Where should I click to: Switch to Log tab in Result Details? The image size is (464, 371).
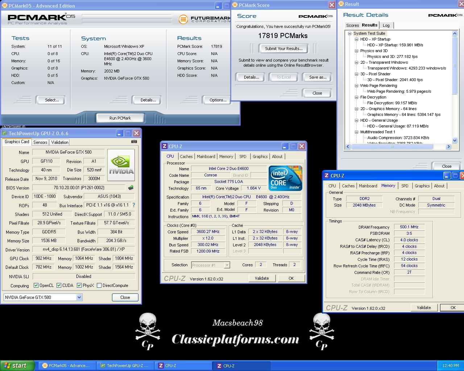click(386, 25)
